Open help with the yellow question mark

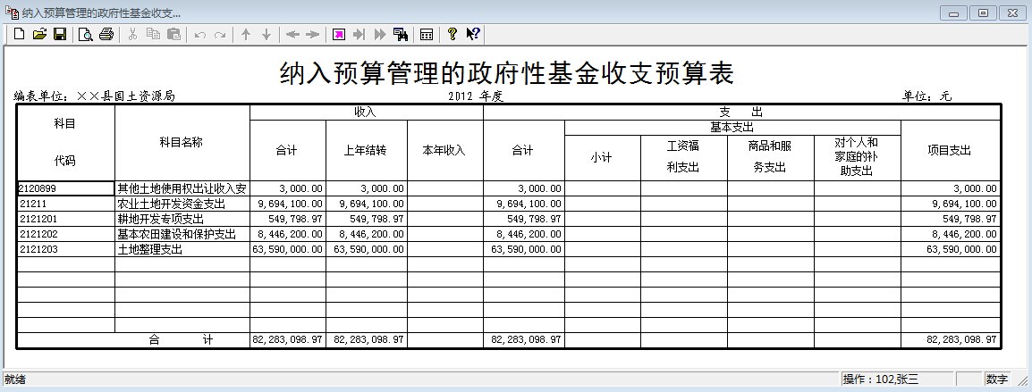click(x=453, y=34)
